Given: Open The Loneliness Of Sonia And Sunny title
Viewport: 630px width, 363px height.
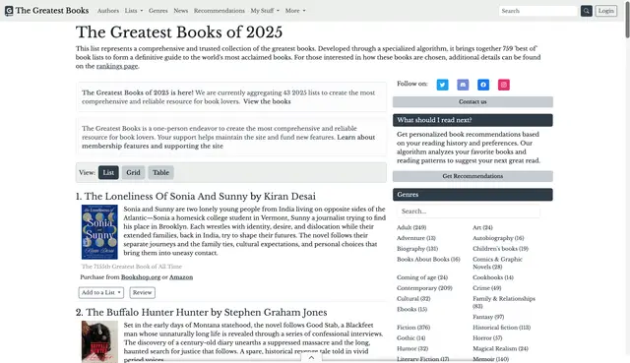Looking at the screenshot, I should (166, 197).
